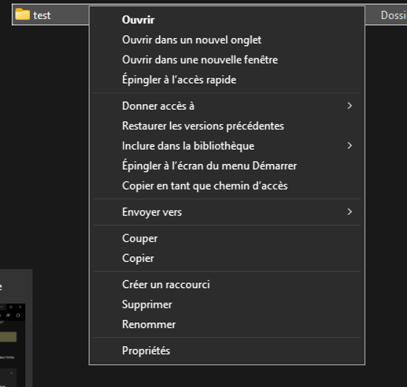Choose Copier en tant que chemin d'accès
This screenshot has height=387, width=407.
tap(227, 186)
